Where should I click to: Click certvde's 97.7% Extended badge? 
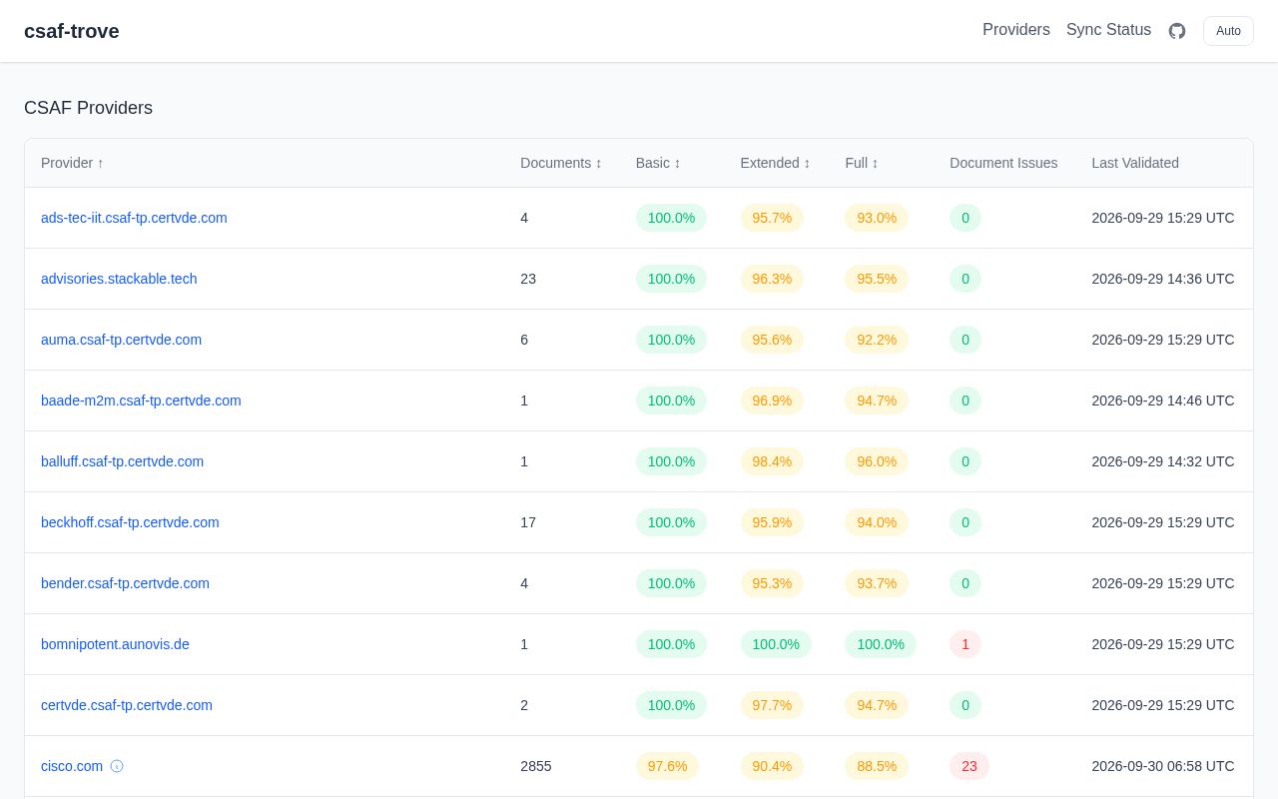point(772,705)
